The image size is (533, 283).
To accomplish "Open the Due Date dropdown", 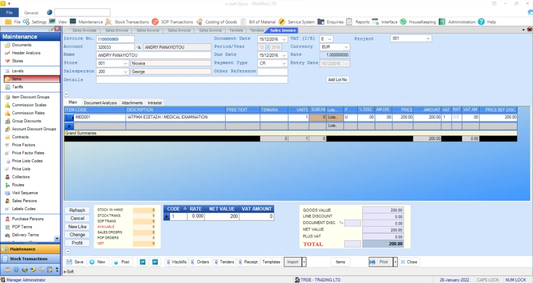I will [284, 55].
